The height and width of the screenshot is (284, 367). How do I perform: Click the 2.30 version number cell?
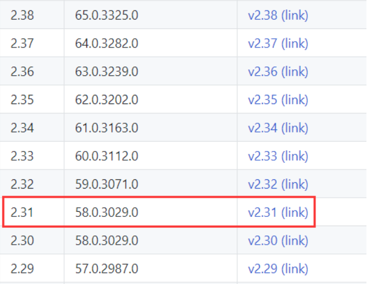coord(22,241)
